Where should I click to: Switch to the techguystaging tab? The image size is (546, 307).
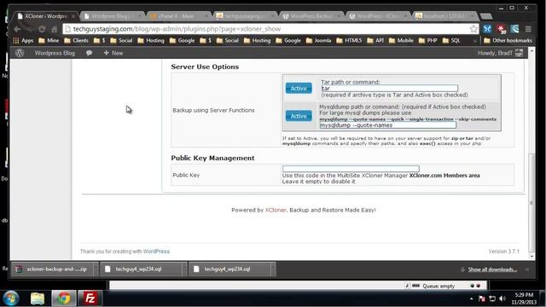(x=244, y=16)
